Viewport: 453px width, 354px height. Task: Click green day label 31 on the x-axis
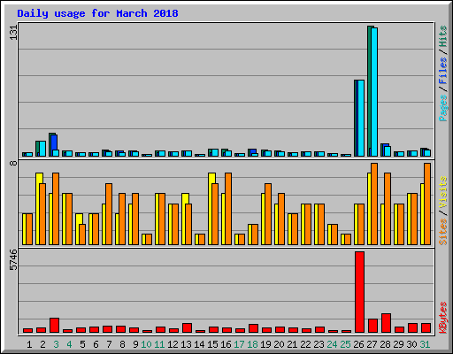click(x=425, y=344)
